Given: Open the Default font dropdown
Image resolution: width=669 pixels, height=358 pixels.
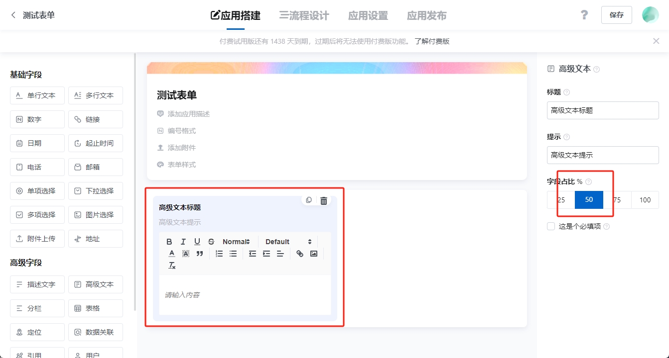Looking at the screenshot, I should 288,242.
